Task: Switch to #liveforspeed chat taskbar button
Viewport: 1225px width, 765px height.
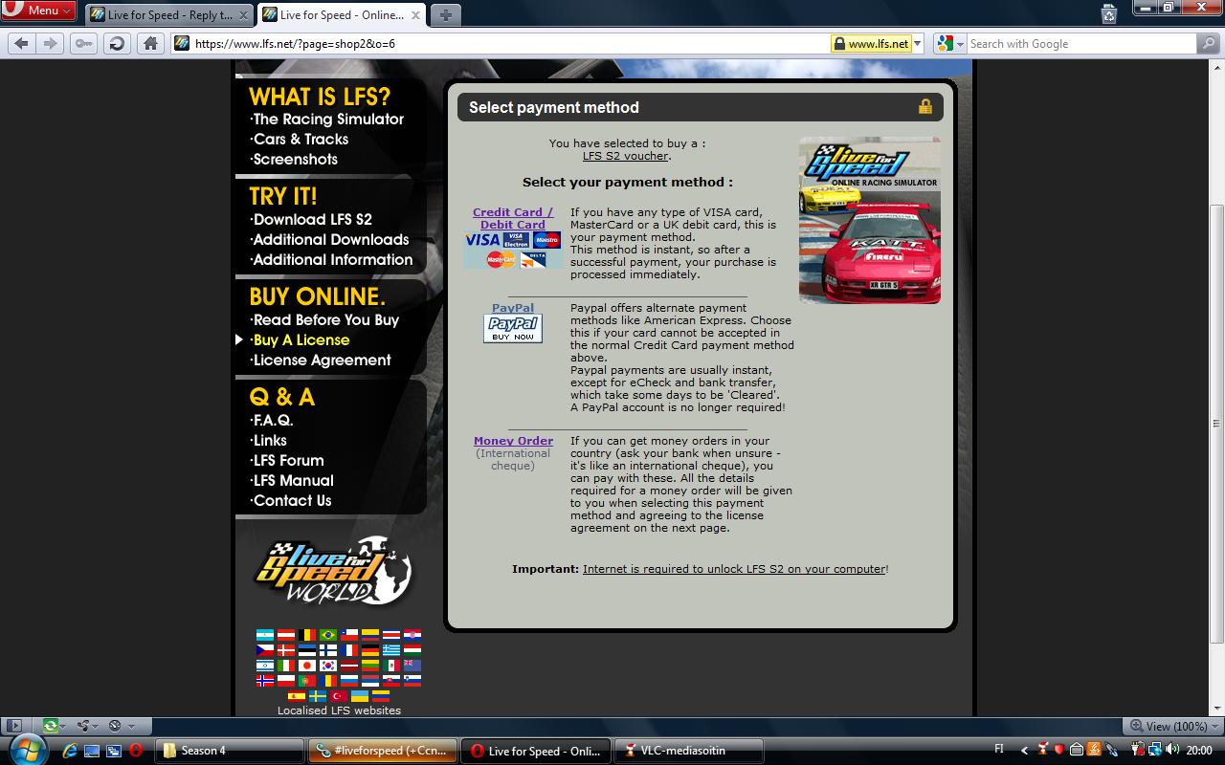Action: [384, 751]
